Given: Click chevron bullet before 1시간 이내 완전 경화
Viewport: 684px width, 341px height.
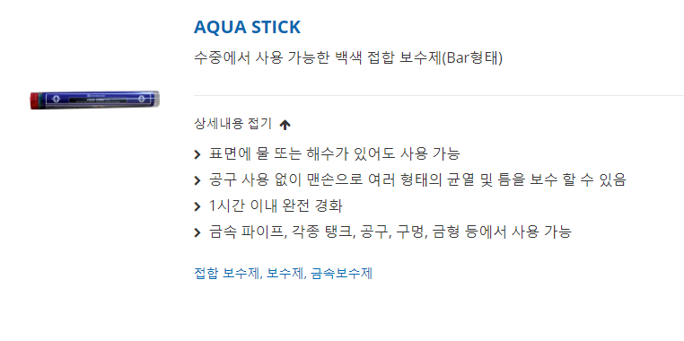Looking at the screenshot, I should [197, 206].
